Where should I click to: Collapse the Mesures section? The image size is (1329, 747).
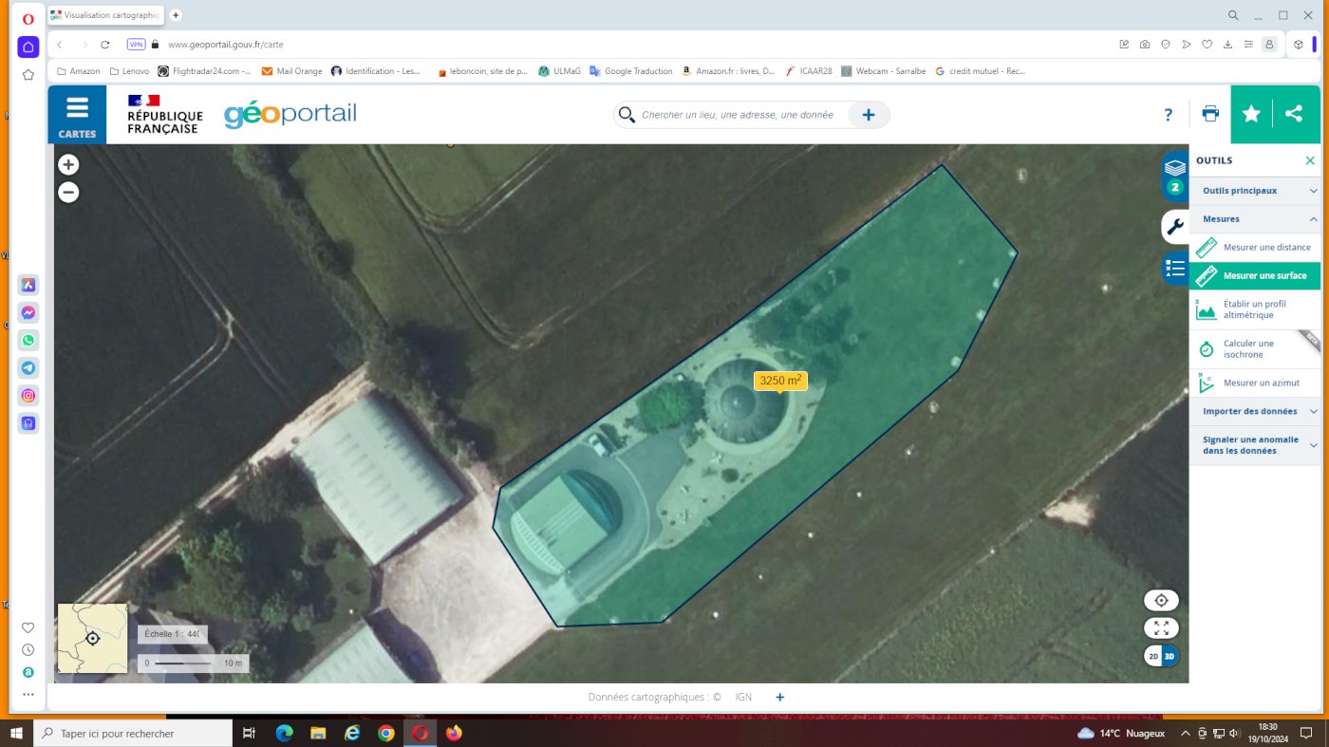[x=1253, y=219]
